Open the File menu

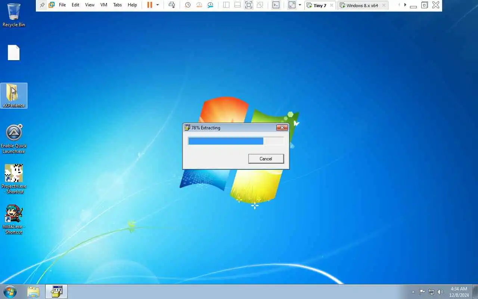(62, 5)
